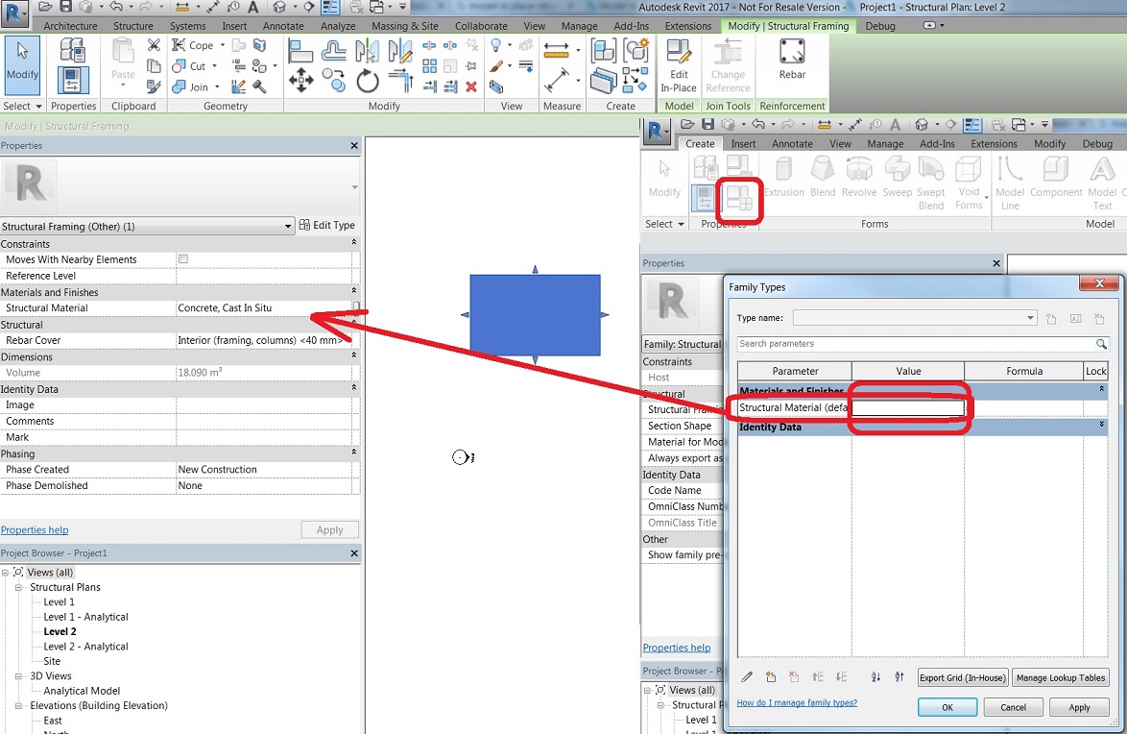Image resolution: width=1127 pixels, height=734 pixels.
Task: Click the pencil icon to edit parameter
Action: coord(746,677)
